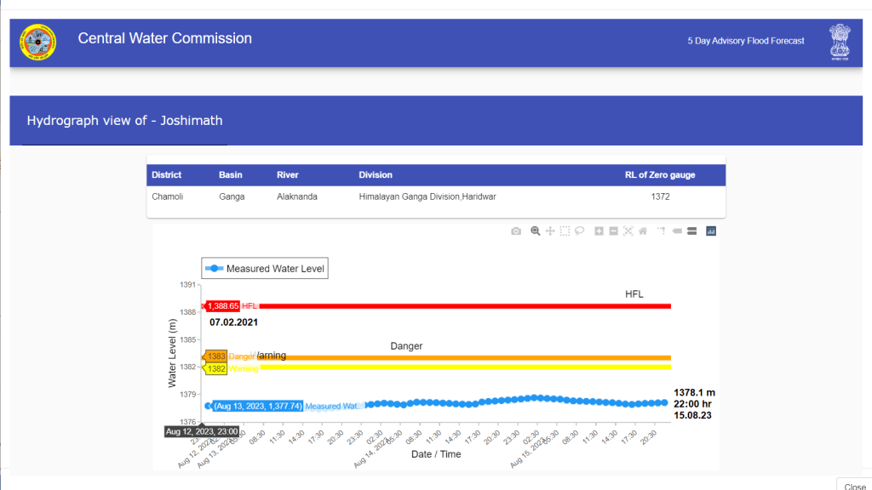Click the national emblem in header
This screenshot has height=490, width=872.
(x=840, y=43)
